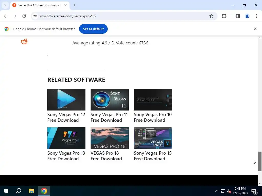
Task: Bookmark this page with the star icon
Action: (211, 16)
